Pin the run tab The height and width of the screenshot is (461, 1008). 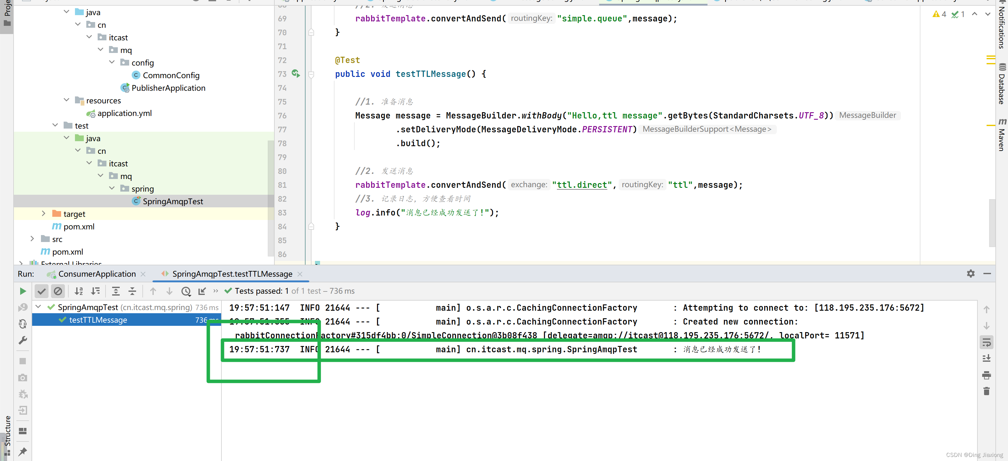(x=23, y=451)
